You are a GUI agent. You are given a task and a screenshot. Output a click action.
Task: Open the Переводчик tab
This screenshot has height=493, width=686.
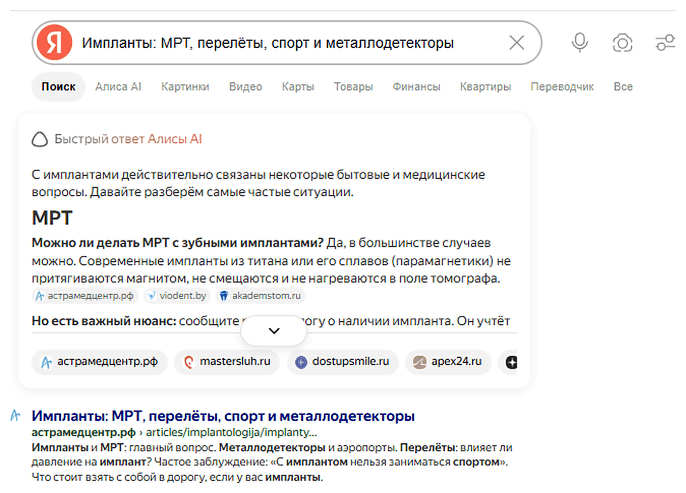(562, 87)
